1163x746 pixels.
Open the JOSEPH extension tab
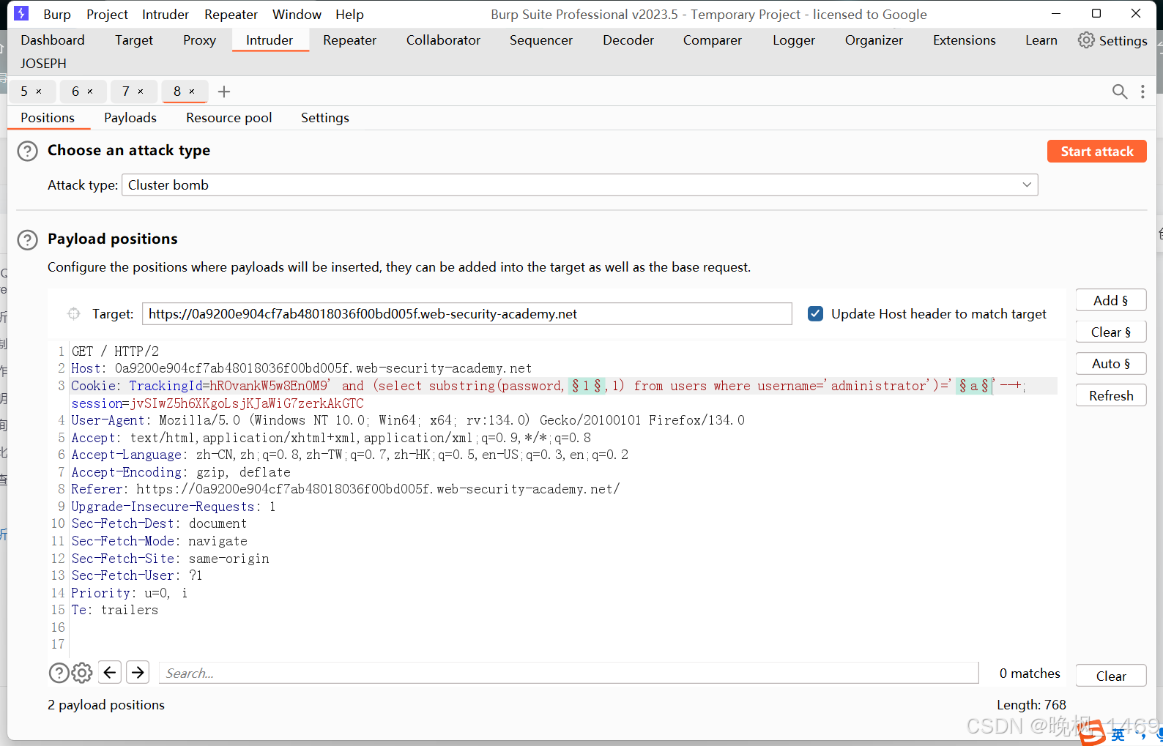point(43,64)
